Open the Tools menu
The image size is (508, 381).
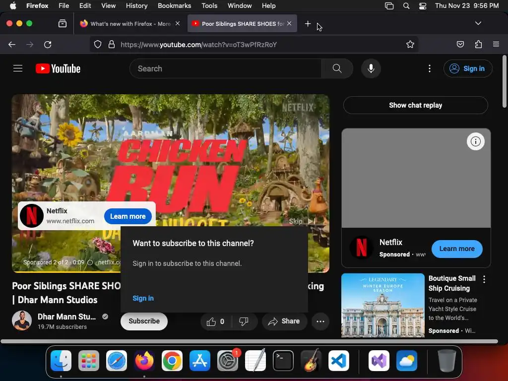click(209, 5)
